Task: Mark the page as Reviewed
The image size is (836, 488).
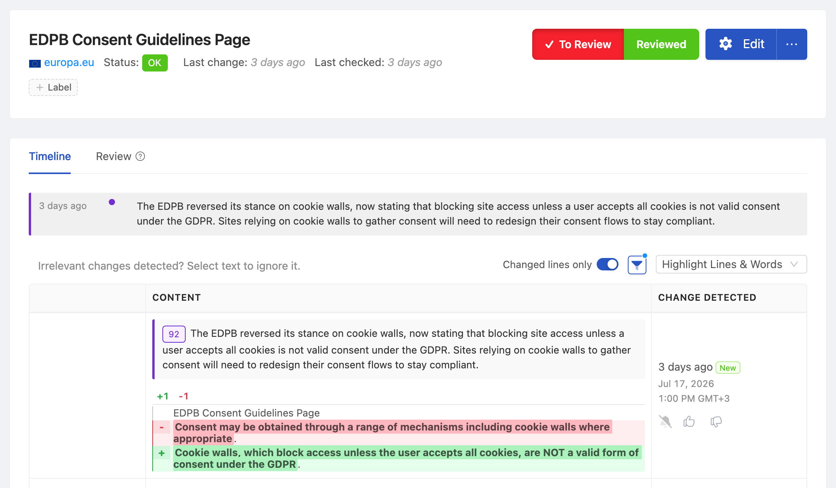Action: pyautogui.click(x=661, y=44)
